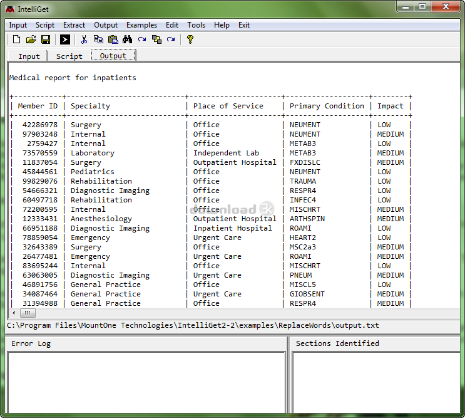Click the 'Impact' column header

(391, 106)
